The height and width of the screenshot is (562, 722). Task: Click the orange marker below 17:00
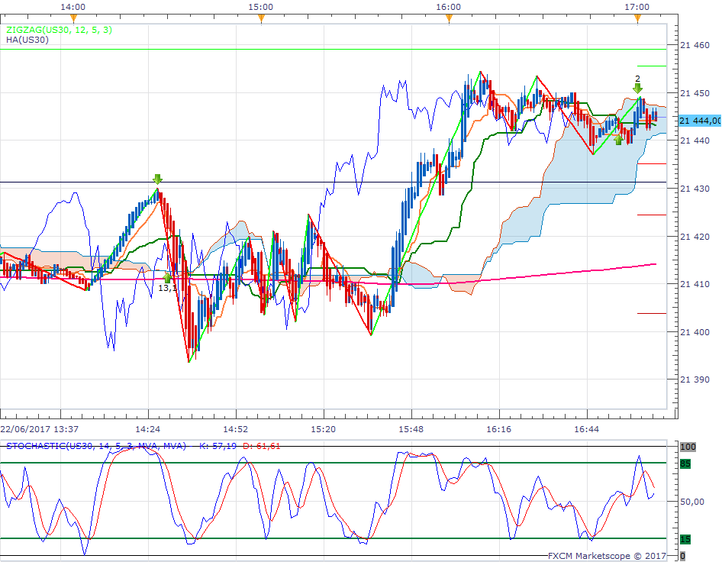click(637, 18)
